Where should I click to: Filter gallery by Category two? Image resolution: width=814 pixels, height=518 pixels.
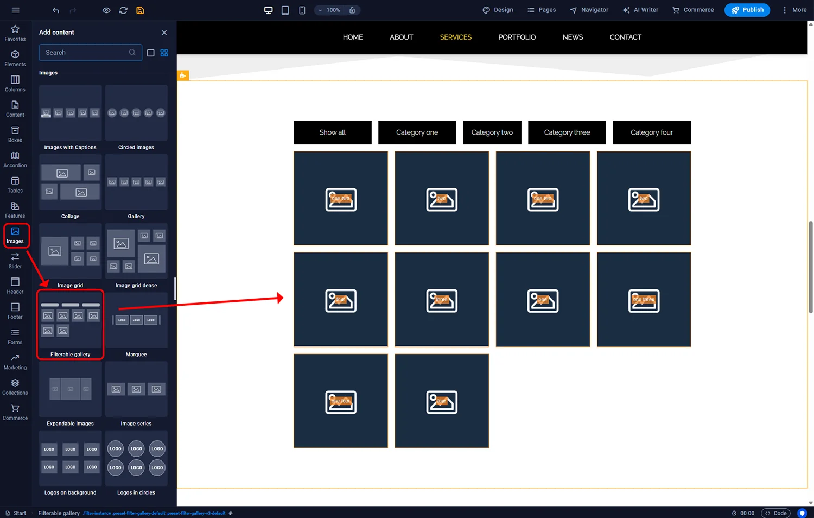(x=492, y=132)
